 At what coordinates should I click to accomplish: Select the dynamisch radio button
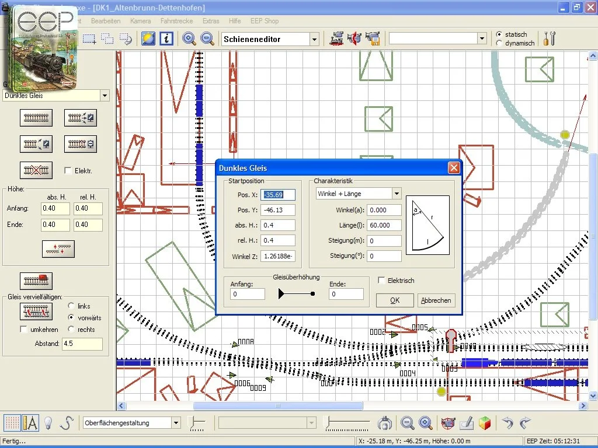click(x=499, y=43)
